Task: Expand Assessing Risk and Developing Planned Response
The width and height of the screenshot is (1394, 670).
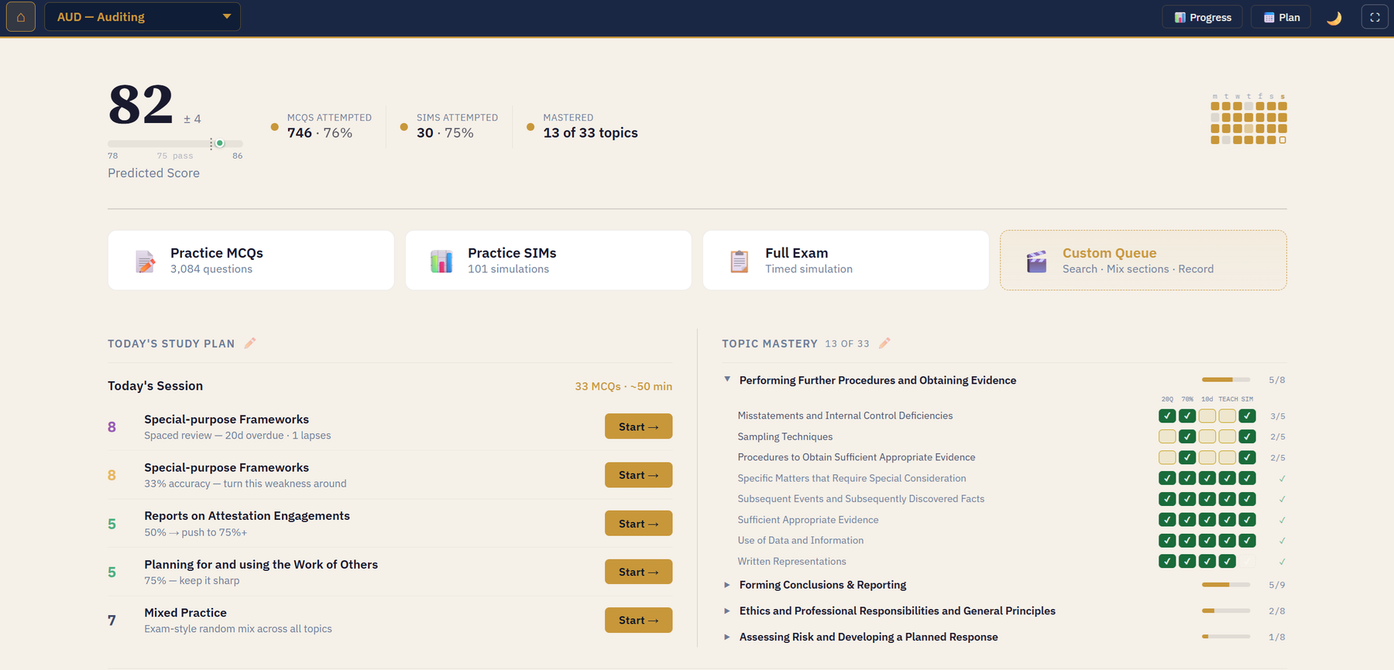Action: pyautogui.click(x=726, y=637)
